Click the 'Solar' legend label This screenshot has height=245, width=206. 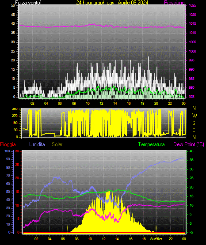[x=57, y=144]
